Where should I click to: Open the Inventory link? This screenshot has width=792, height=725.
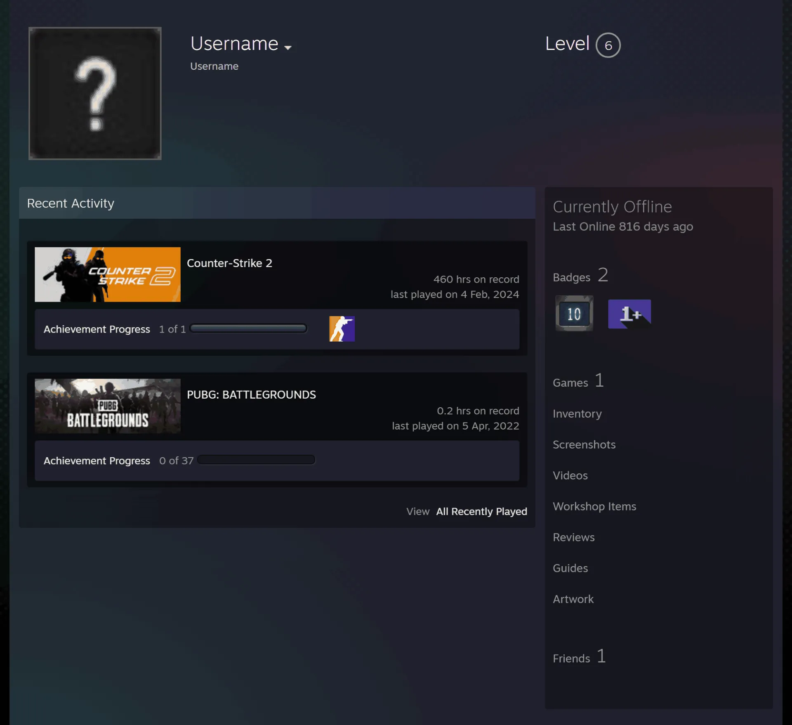(577, 413)
